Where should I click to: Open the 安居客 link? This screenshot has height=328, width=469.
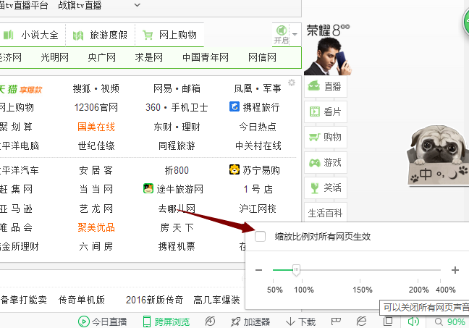click(x=96, y=170)
